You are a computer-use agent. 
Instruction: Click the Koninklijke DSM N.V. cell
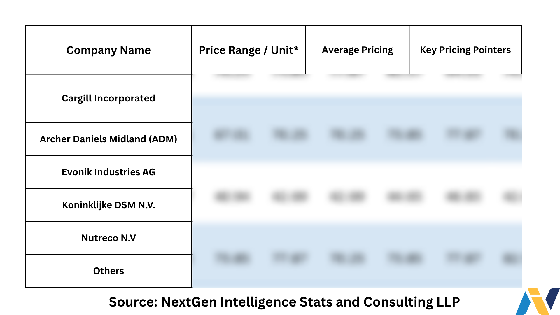(108, 205)
